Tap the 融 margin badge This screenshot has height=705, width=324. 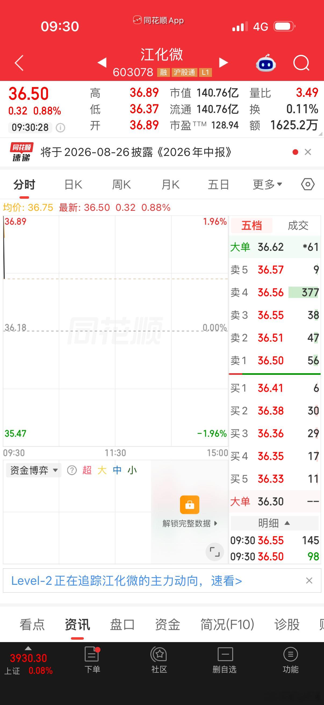coord(163,72)
